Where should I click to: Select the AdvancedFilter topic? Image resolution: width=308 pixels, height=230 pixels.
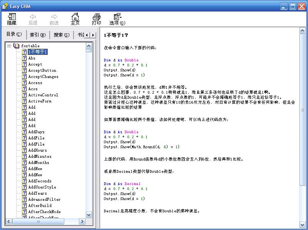click(x=44, y=199)
